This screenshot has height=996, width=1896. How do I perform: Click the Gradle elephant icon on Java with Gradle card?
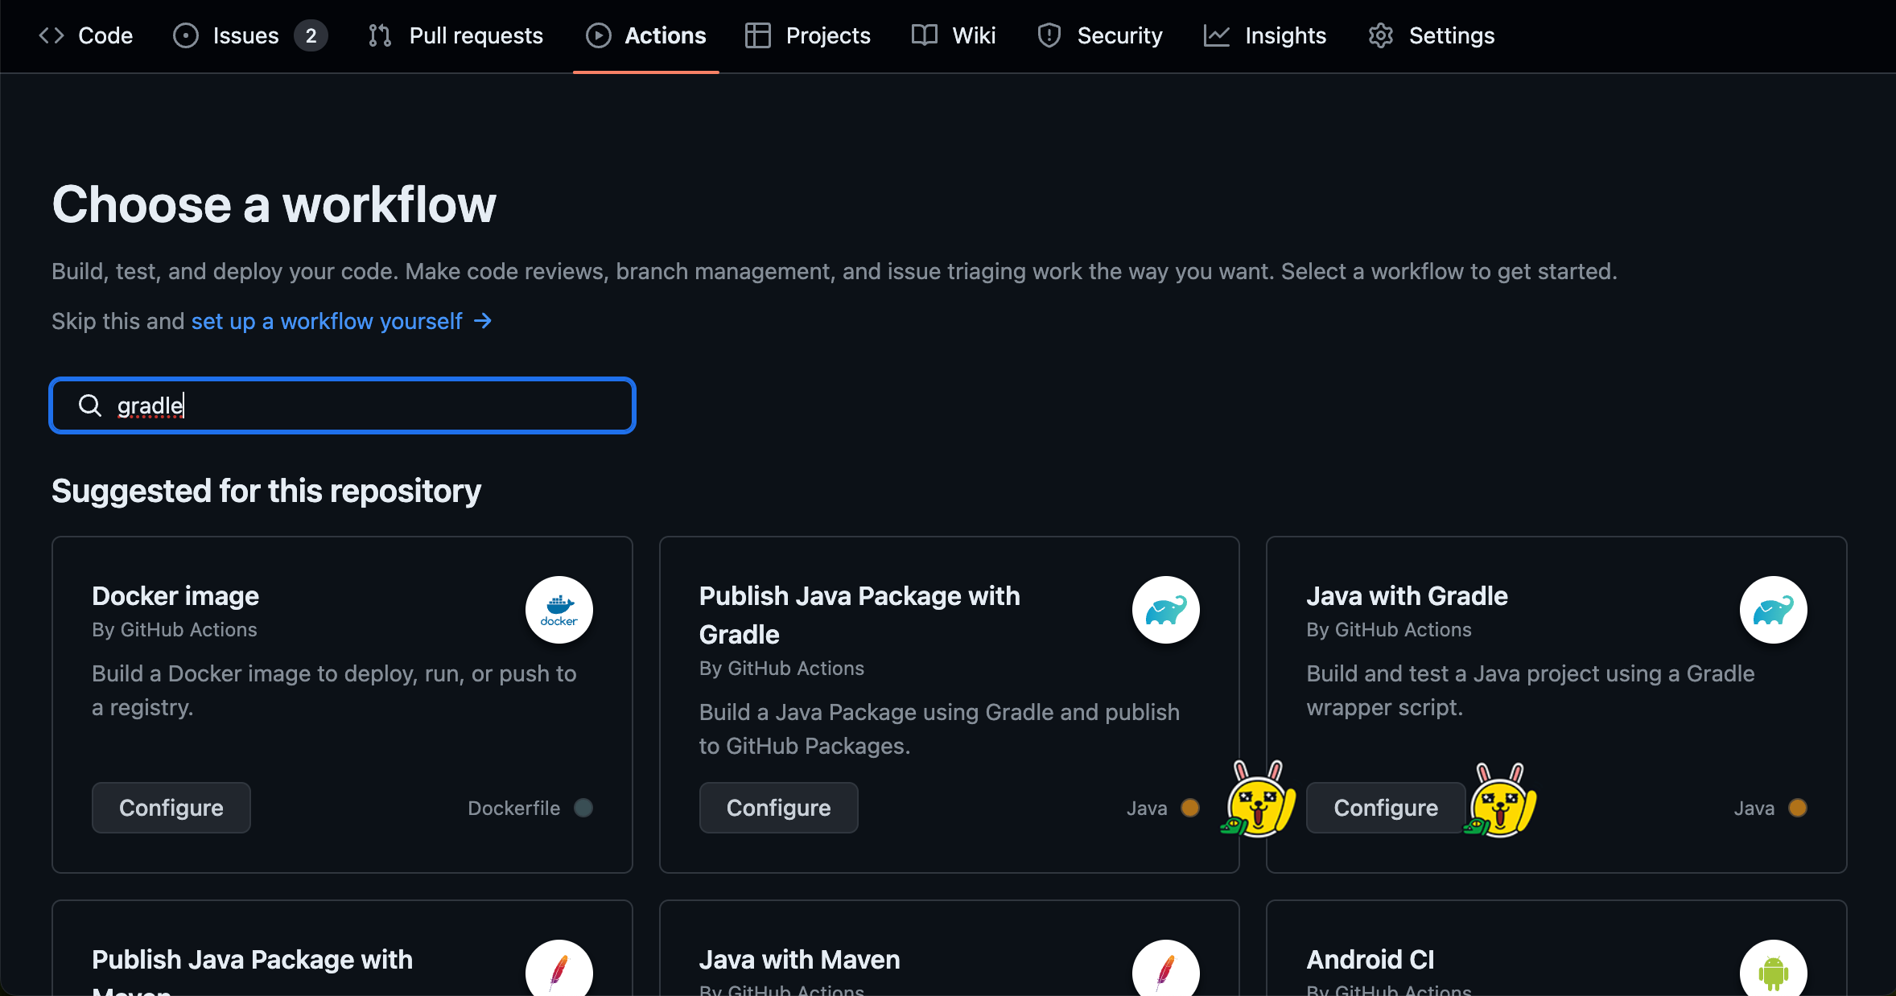click(1773, 610)
